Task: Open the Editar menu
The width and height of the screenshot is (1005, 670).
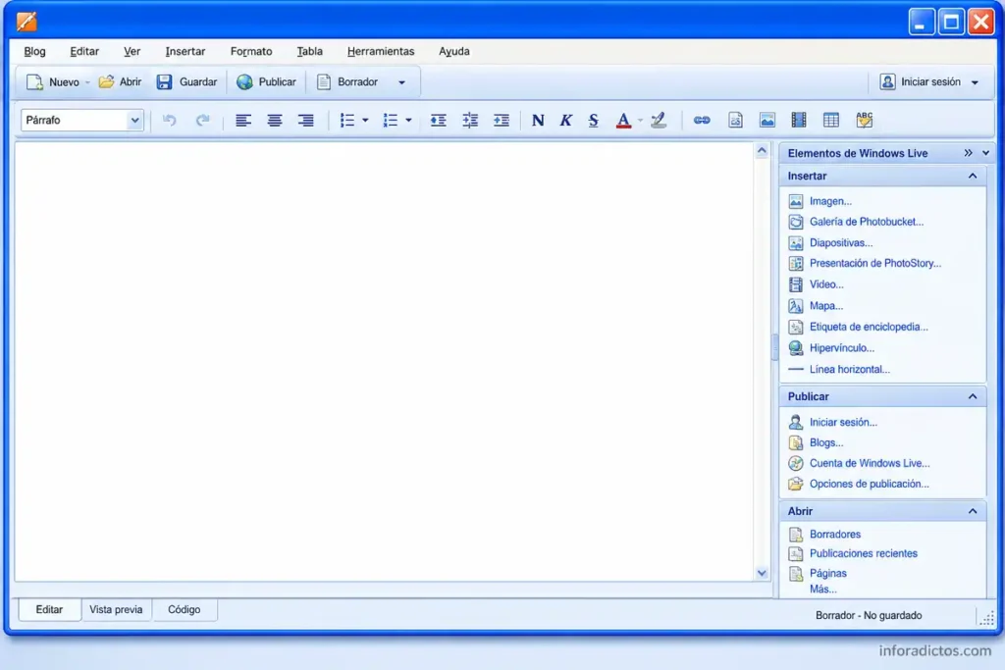Action: (x=84, y=51)
